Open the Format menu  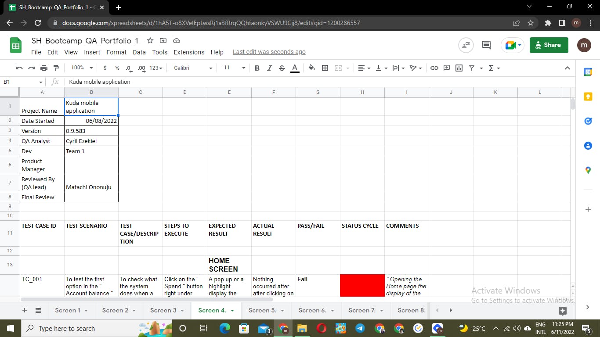116,52
